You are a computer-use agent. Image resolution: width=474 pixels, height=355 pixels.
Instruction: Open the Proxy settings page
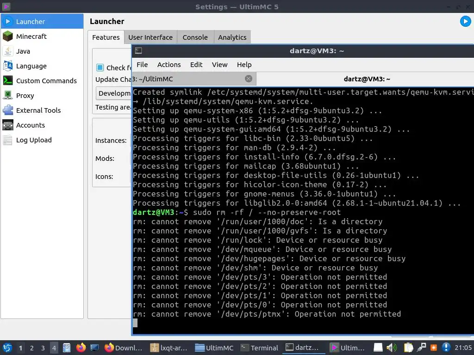pos(42,95)
